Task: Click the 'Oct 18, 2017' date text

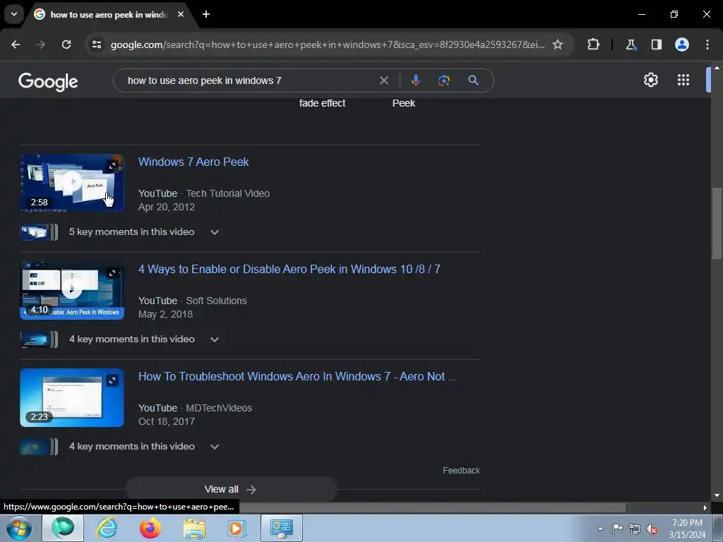Action: 167,422
